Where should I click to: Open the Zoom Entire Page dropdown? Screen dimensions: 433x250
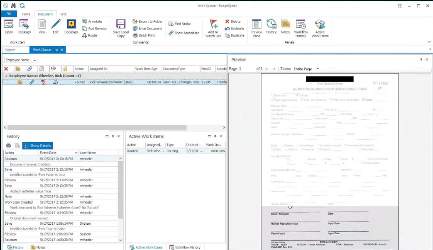point(318,69)
